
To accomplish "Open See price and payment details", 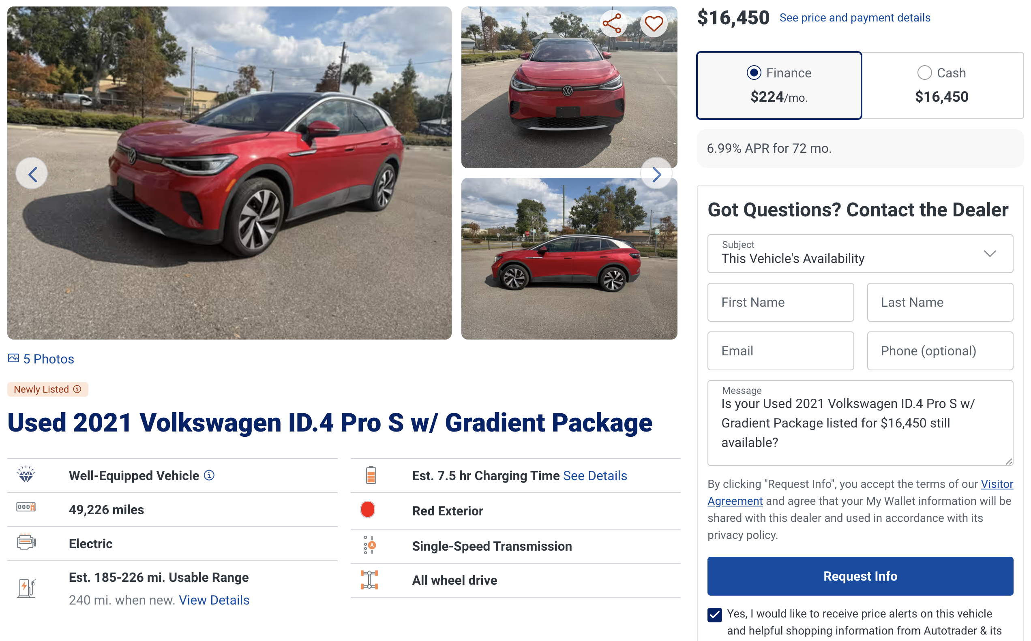I will pos(855,18).
